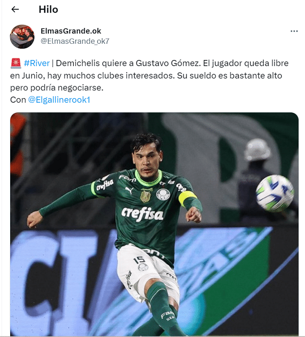Screen dimensions: 305x337
Task: Open the ElmasGrande.ok display name
Action: point(71,31)
